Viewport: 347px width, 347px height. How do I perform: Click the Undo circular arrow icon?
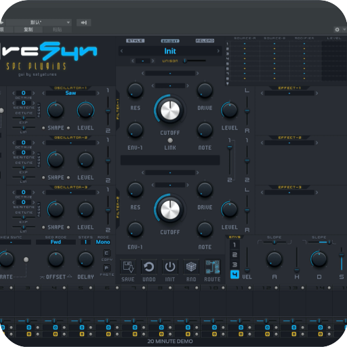[149, 267]
